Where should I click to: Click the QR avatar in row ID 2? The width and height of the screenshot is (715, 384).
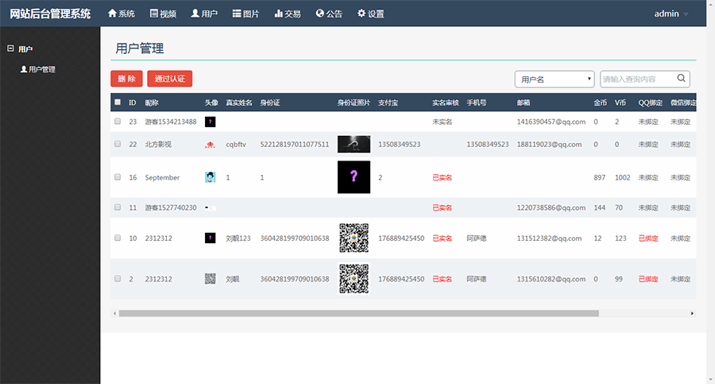[x=211, y=278]
